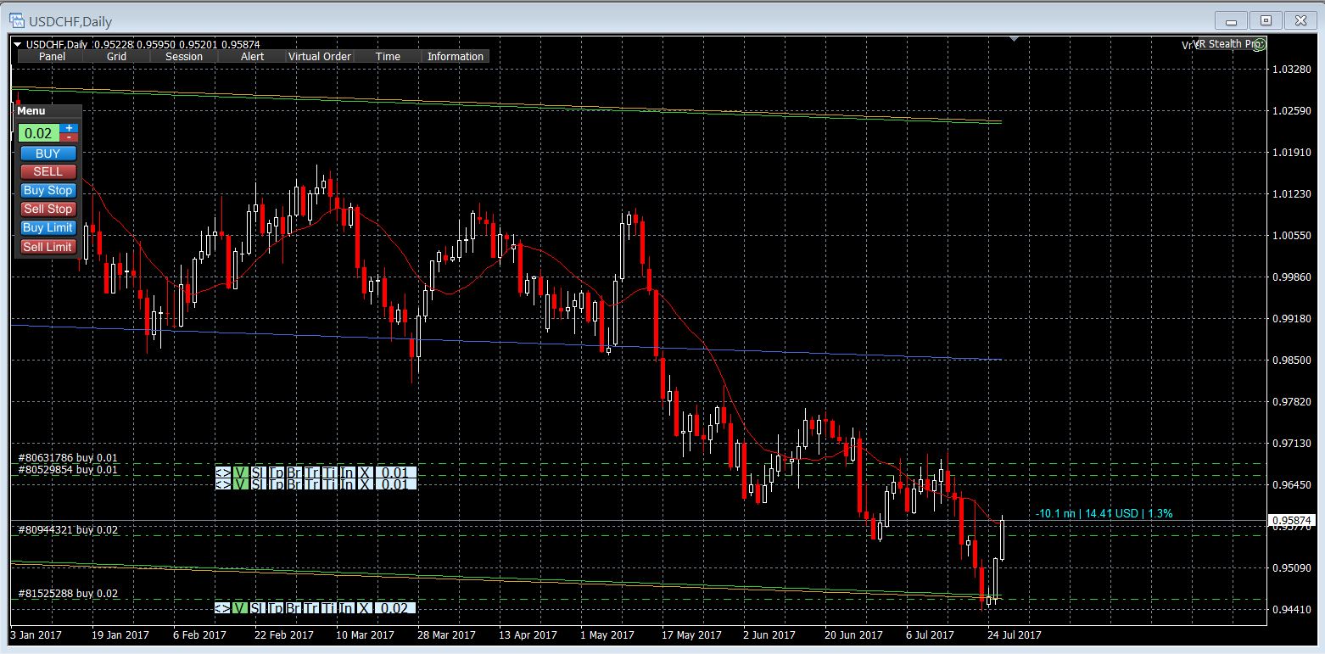The height and width of the screenshot is (654, 1325).
Task: Click the VR Stealth Pro smiley icon
Action: pyautogui.click(x=1259, y=44)
